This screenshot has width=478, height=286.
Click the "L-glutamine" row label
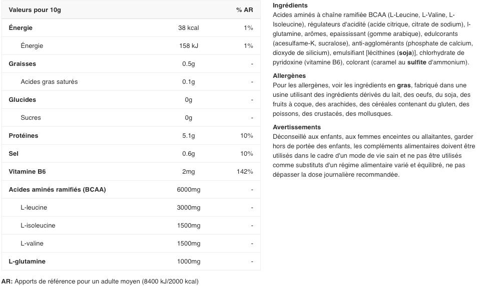[x=27, y=262]
